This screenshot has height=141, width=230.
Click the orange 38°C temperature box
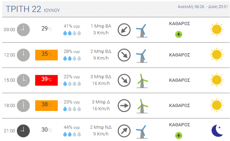click(x=46, y=106)
